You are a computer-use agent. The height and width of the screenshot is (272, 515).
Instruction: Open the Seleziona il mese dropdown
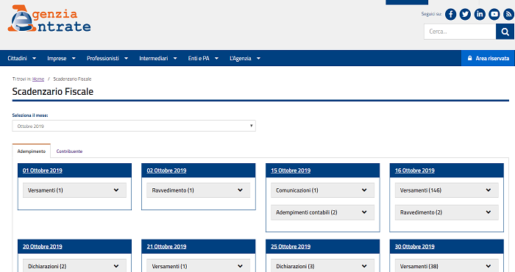[134, 126]
